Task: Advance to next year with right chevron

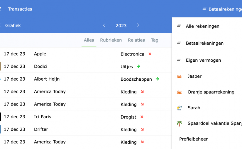Action: [x=138, y=25]
